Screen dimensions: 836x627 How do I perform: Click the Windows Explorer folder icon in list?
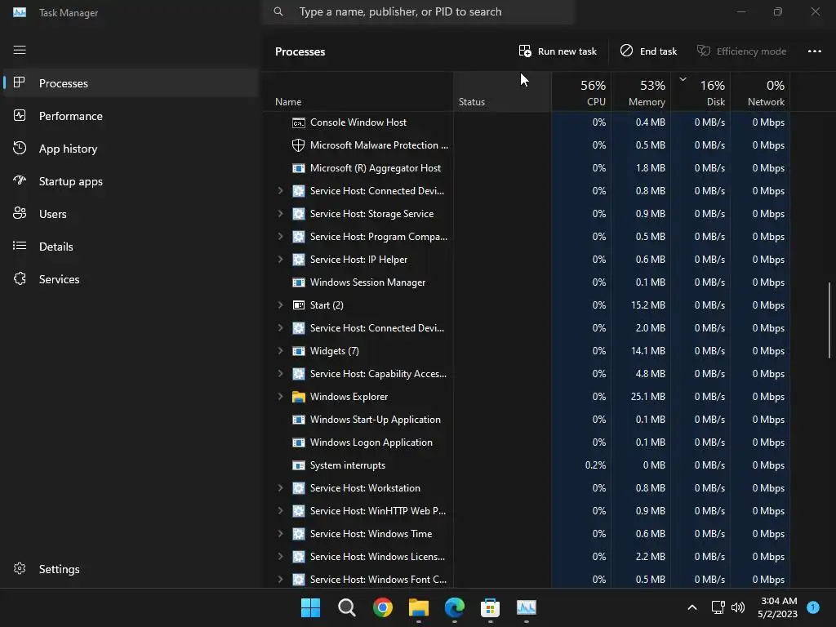point(299,397)
